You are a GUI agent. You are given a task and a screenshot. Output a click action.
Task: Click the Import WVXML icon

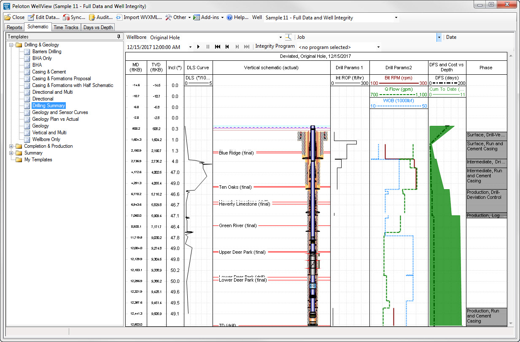[x=119, y=17]
